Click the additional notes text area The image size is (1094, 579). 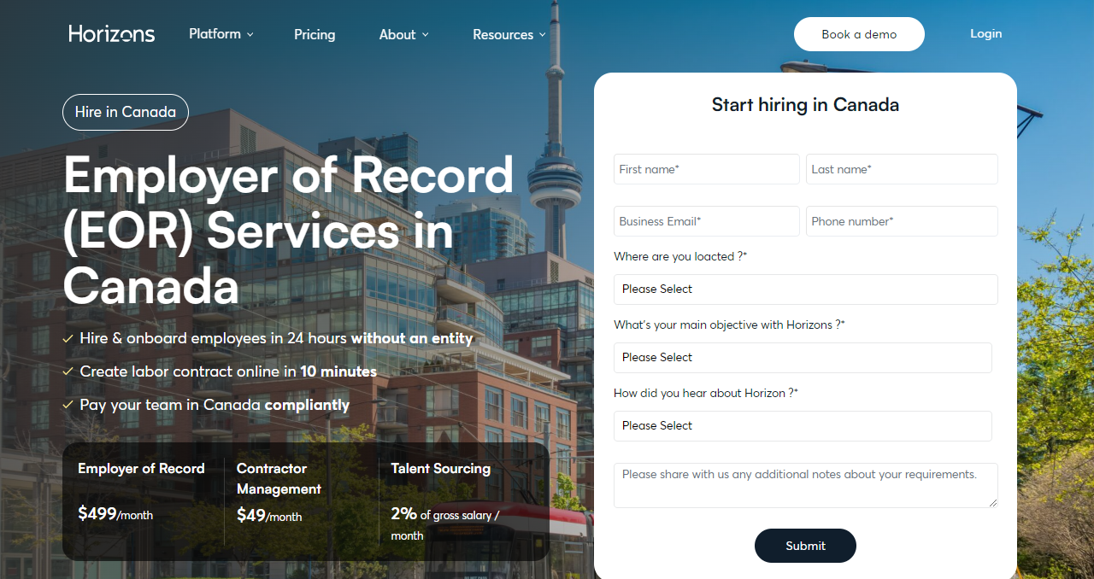pyautogui.click(x=805, y=485)
